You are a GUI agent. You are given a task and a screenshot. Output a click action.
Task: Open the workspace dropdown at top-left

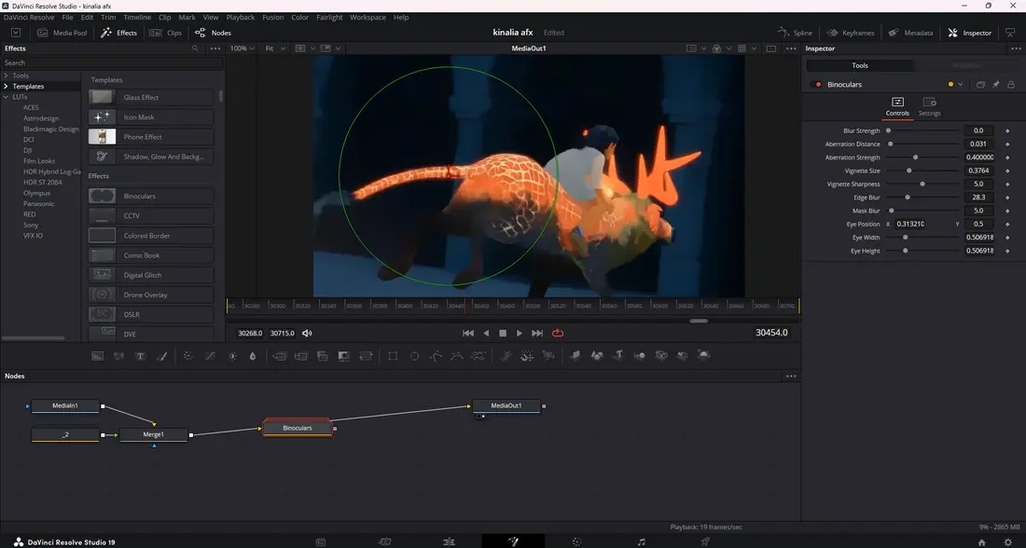tap(16, 33)
